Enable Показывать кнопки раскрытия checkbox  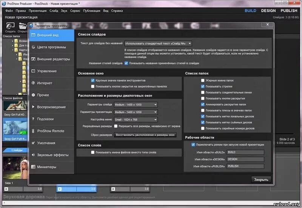[x=203, y=98]
